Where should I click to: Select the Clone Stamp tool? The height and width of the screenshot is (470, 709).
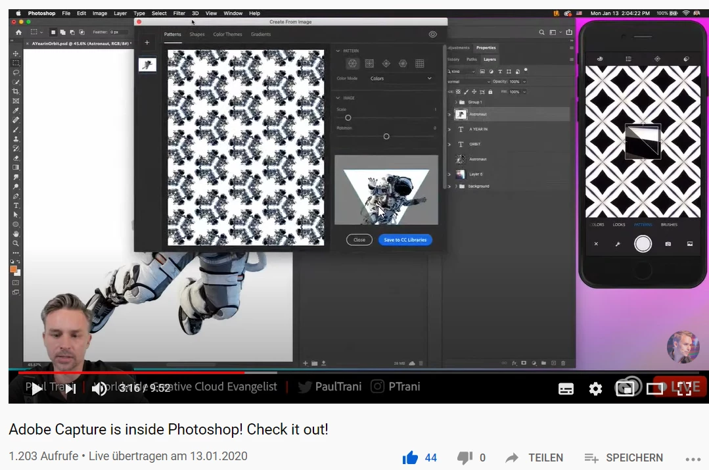click(16, 139)
